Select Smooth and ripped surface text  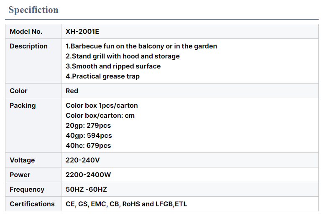(113, 66)
